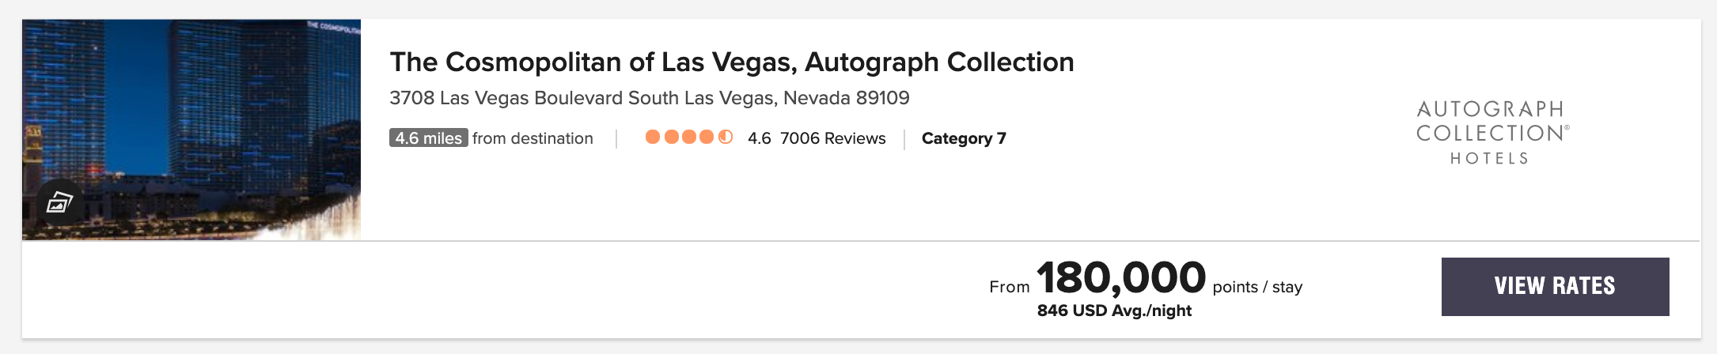1717x354 pixels.
Task: Open the photo gallery icon on hotel image
Action: click(x=59, y=203)
